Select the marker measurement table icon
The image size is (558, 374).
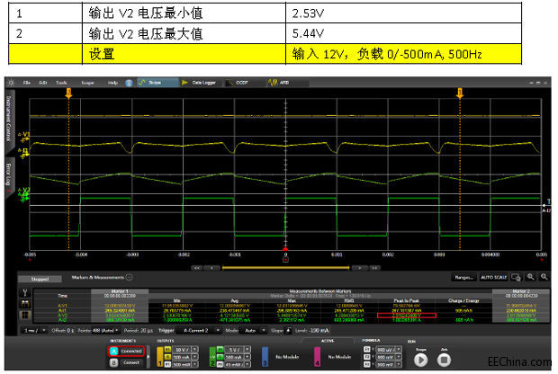25,315
